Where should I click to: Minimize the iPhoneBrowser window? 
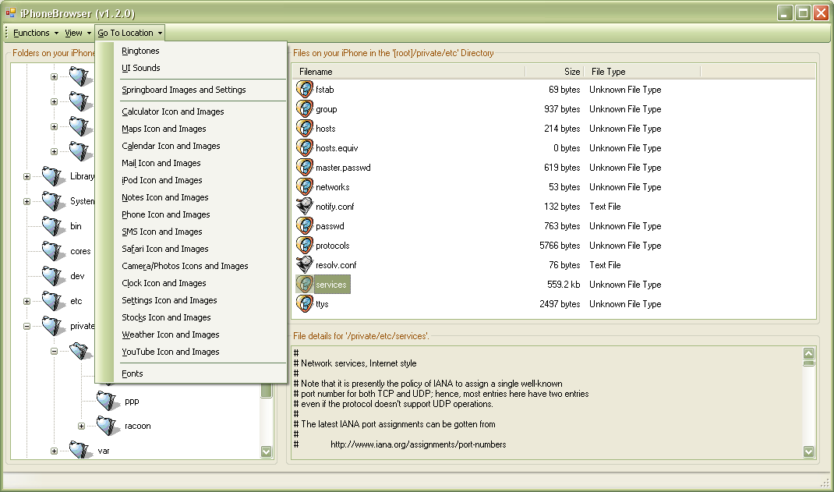tap(785, 12)
